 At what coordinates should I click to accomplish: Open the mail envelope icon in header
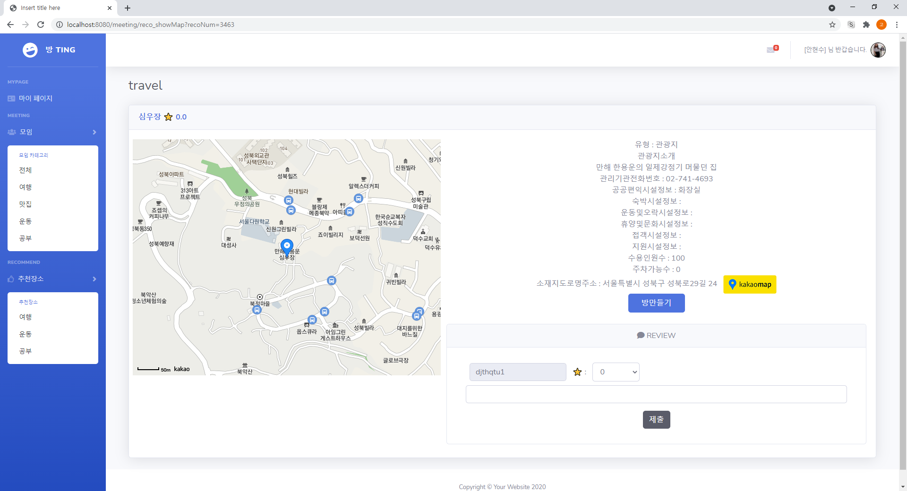(770, 50)
